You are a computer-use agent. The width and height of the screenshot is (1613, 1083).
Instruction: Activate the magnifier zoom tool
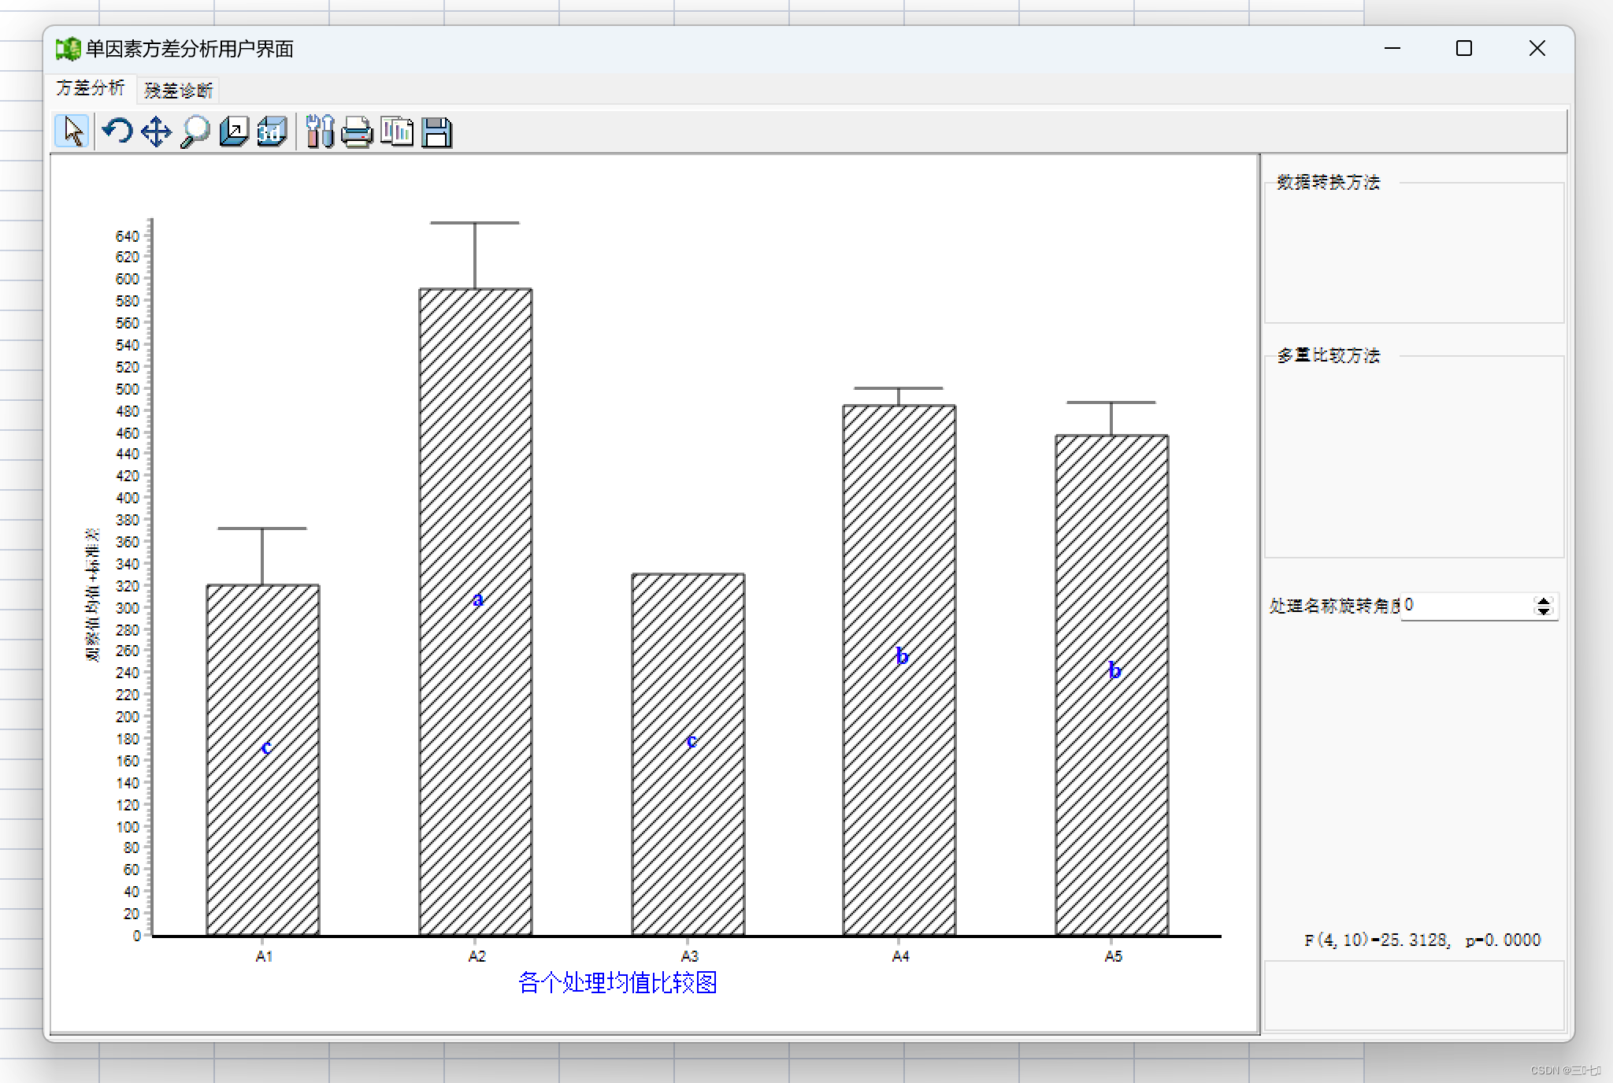click(195, 132)
